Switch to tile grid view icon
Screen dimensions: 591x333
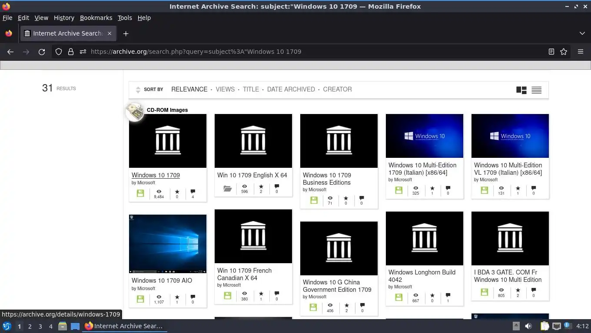click(x=521, y=90)
